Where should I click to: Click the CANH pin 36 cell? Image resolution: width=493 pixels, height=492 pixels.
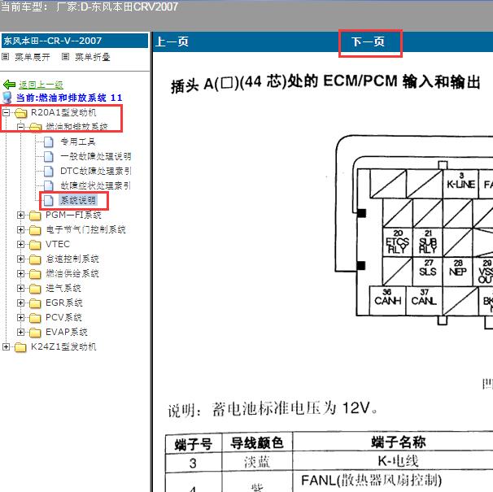(388, 301)
